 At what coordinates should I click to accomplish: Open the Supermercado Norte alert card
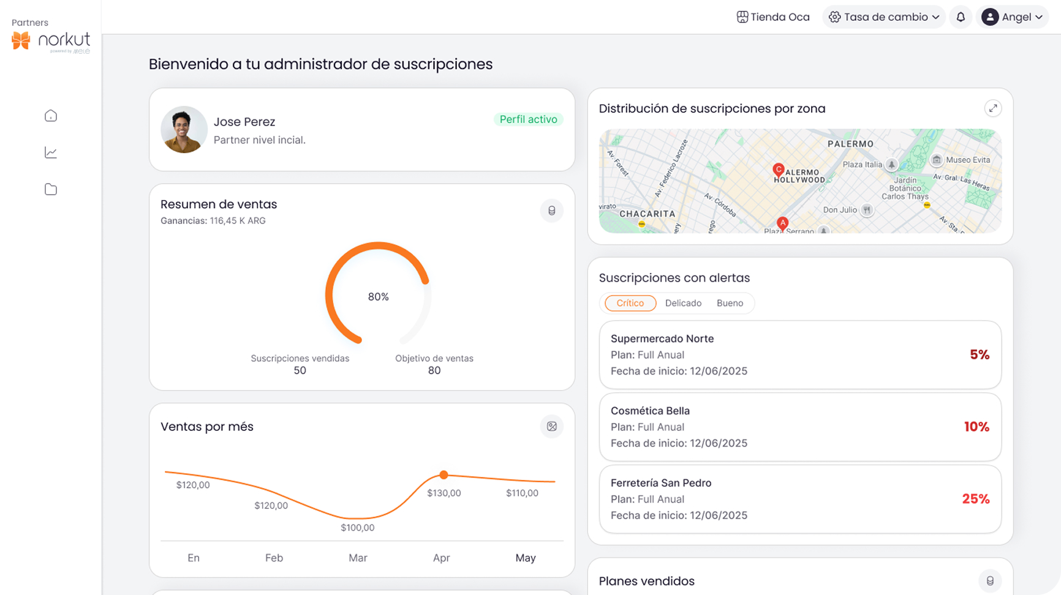799,354
